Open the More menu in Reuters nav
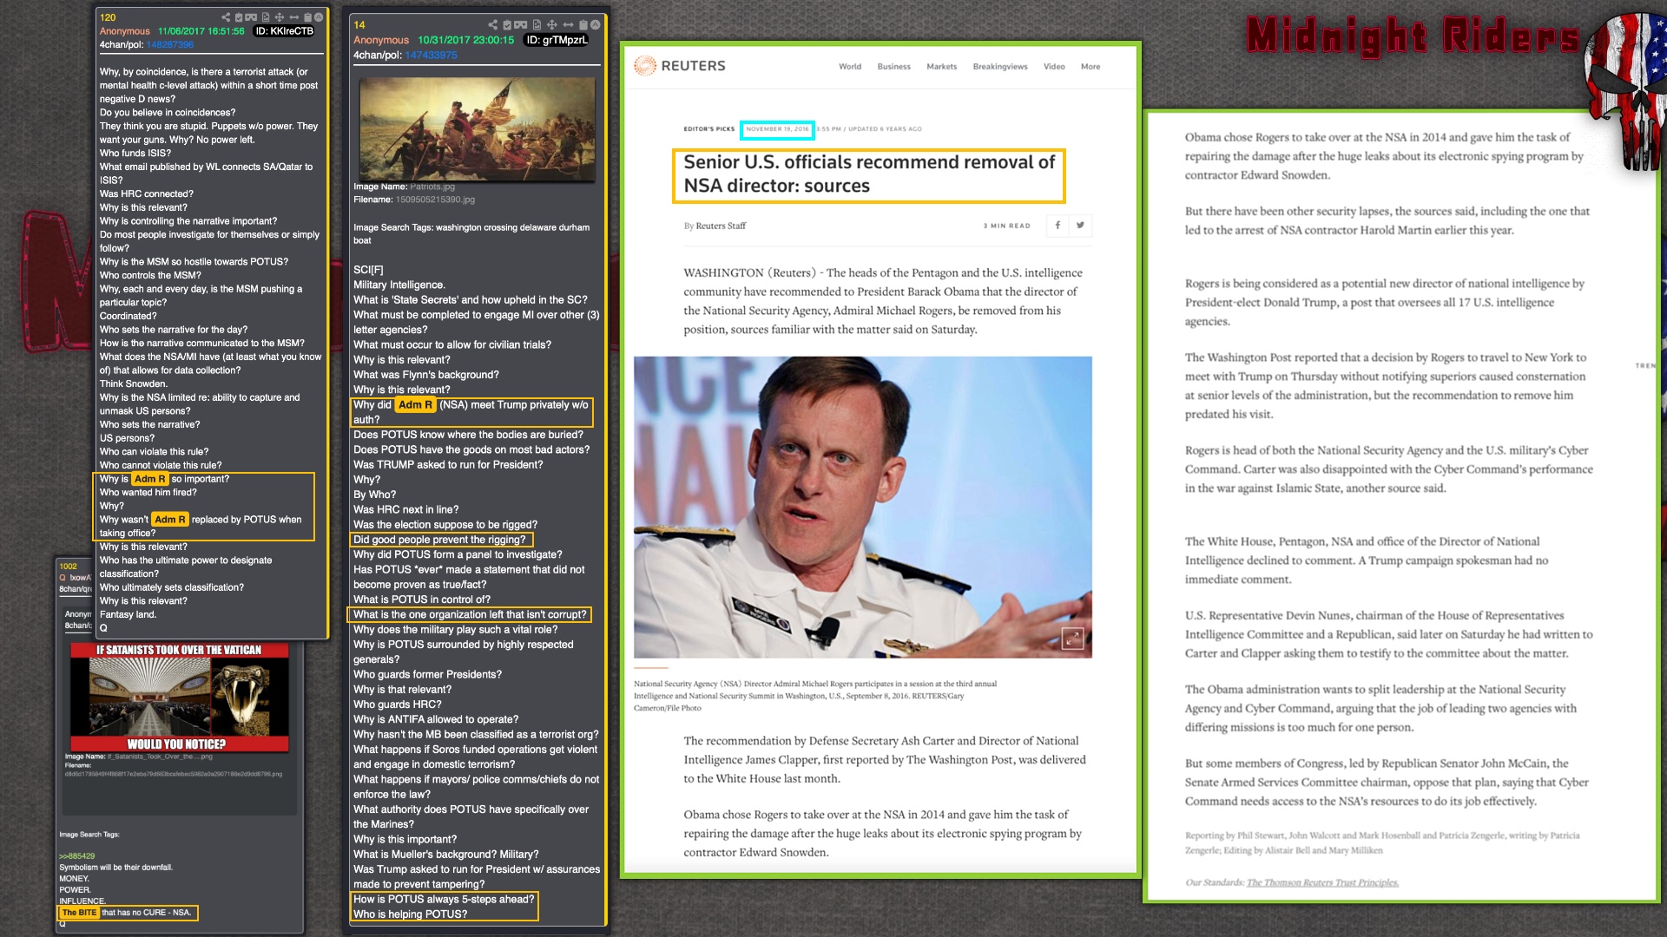1667x937 pixels. (x=1090, y=67)
